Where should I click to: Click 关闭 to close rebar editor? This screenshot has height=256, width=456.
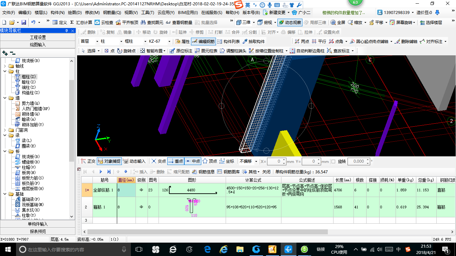(x=266, y=172)
